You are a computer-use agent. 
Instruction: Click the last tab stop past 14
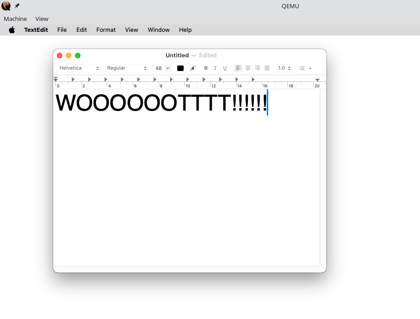pos(253,79)
